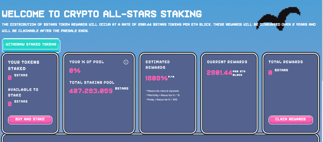Click the 2801.44 current rewards value
This screenshot has height=142, width=323.
219,73
